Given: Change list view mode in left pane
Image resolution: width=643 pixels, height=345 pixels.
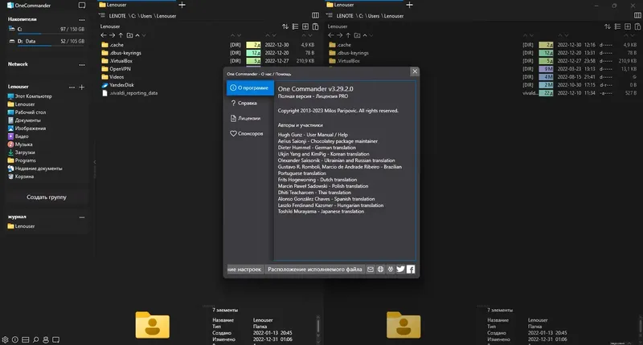Looking at the screenshot, I should 295,26.
